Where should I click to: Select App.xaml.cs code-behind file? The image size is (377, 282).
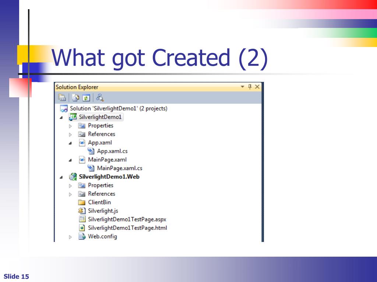coord(112,151)
